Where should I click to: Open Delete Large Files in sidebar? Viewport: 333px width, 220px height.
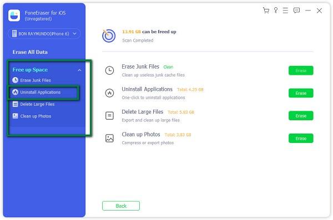pyautogui.click(x=37, y=104)
